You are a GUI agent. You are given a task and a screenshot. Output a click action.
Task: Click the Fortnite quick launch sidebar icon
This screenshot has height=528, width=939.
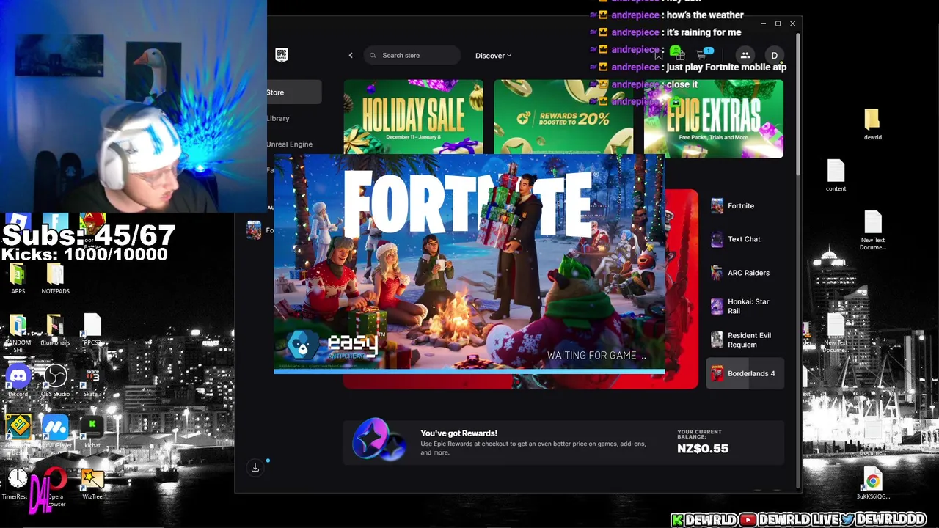click(254, 230)
